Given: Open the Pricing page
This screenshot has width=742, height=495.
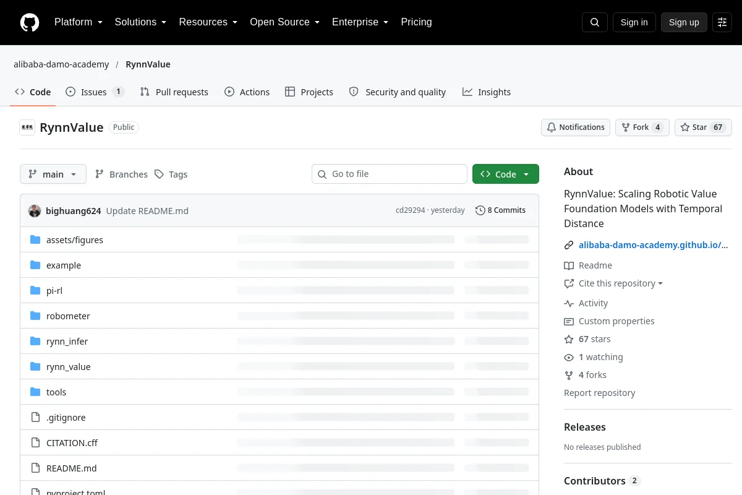Looking at the screenshot, I should [416, 22].
